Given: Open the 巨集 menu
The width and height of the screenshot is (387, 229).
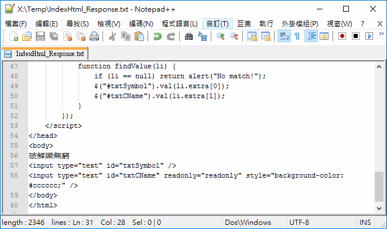Looking at the screenshot, I should 244,24.
